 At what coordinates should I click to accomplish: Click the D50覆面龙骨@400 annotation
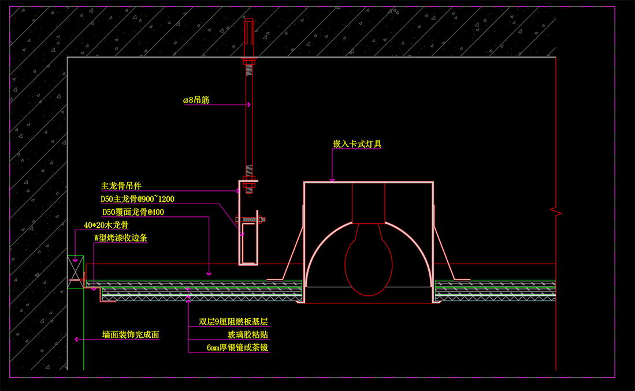133,212
